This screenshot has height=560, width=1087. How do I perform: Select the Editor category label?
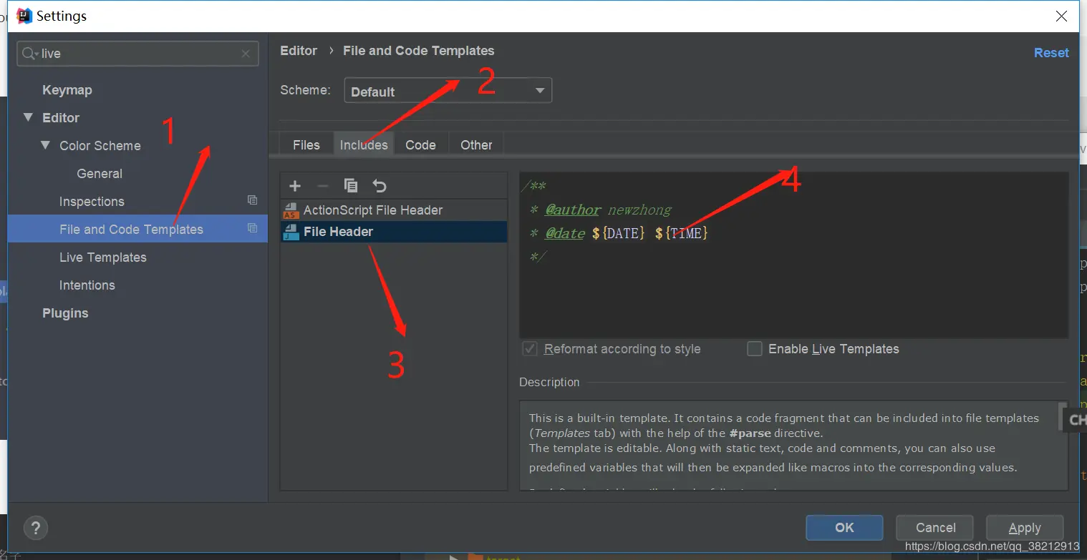(61, 118)
